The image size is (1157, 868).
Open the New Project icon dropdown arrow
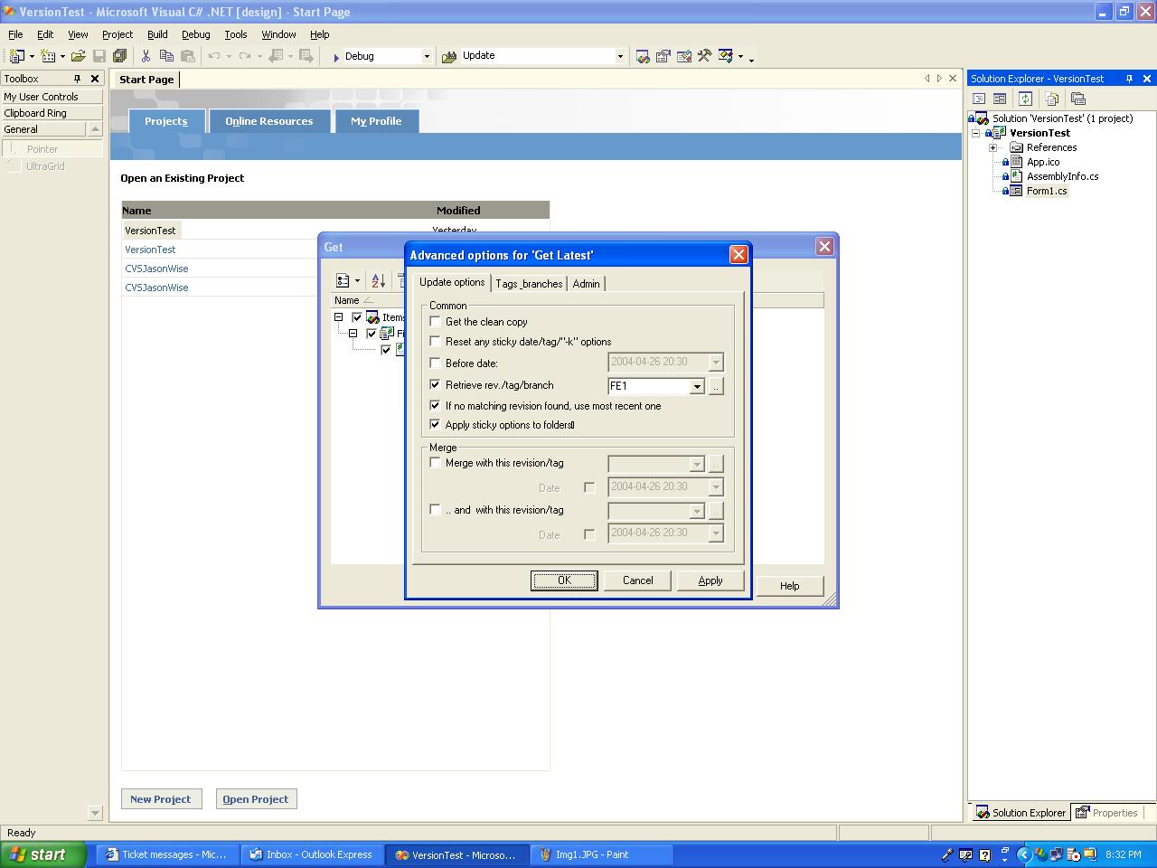click(x=32, y=56)
